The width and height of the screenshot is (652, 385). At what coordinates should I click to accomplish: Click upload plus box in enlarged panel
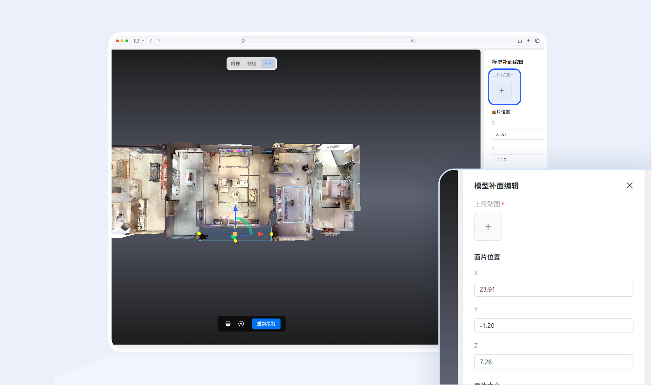click(488, 227)
